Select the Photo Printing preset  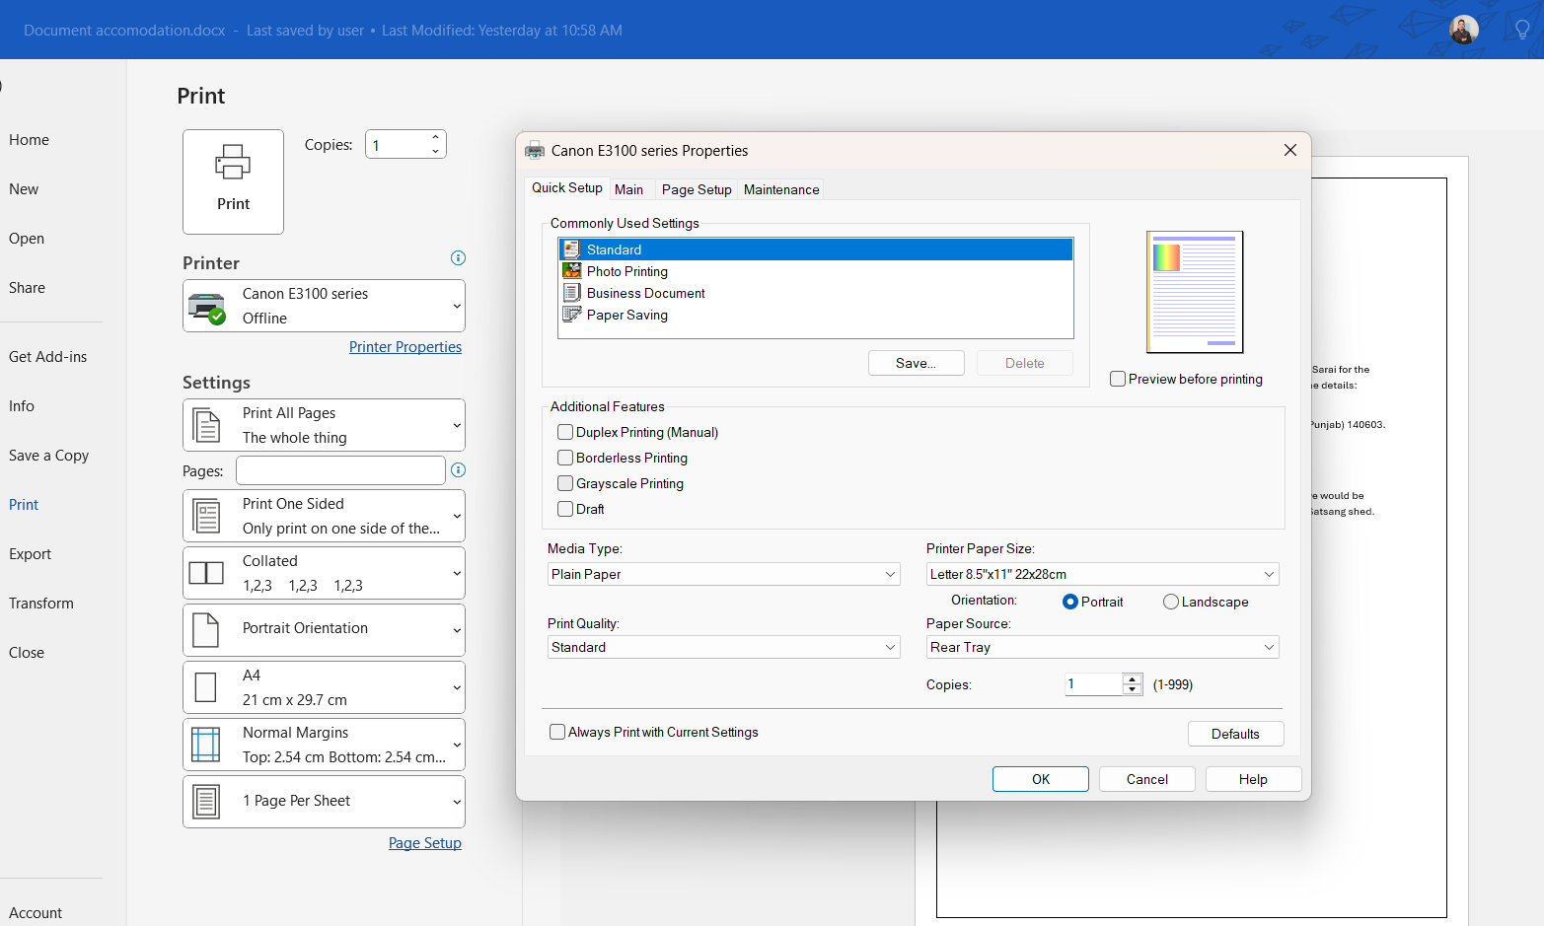click(626, 271)
